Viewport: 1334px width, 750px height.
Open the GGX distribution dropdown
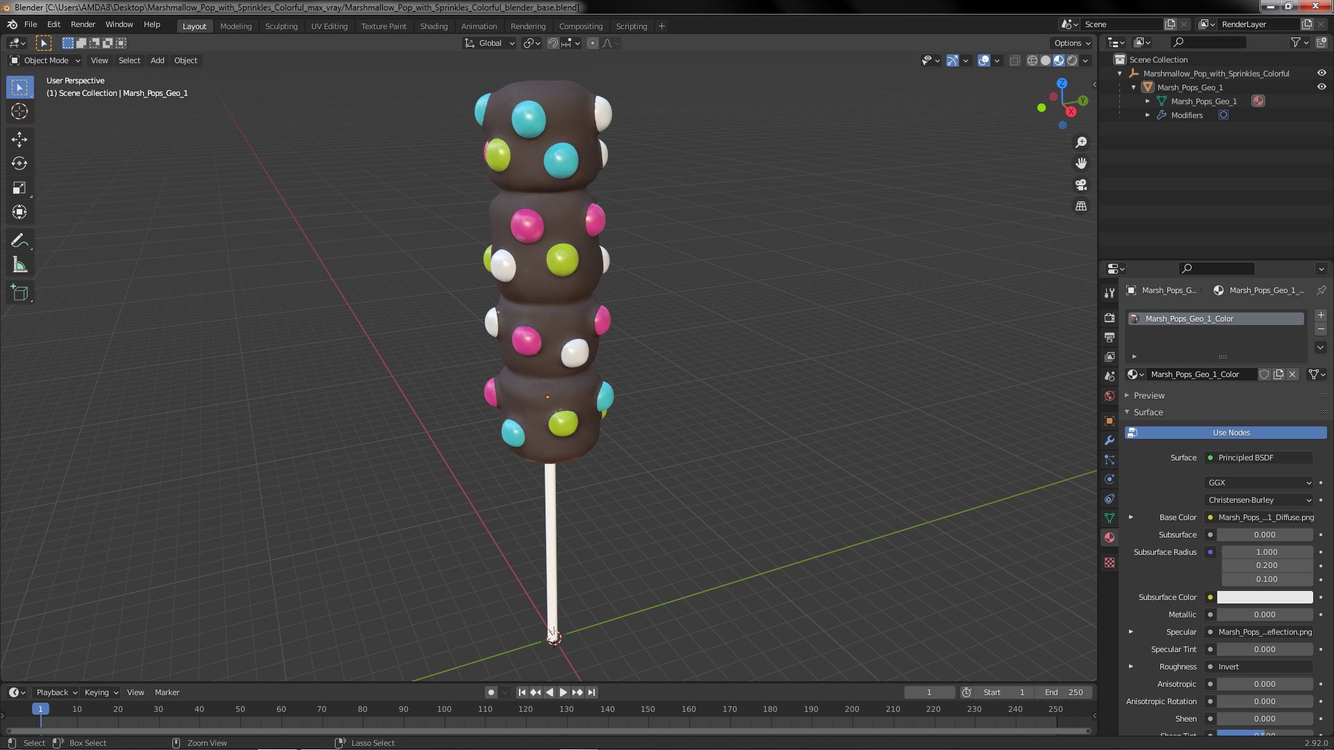click(1259, 483)
